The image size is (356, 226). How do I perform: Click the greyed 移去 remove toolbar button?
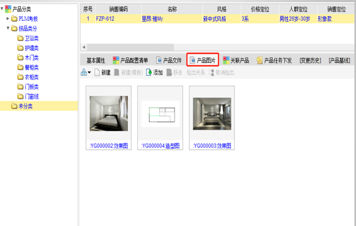click(175, 73)
